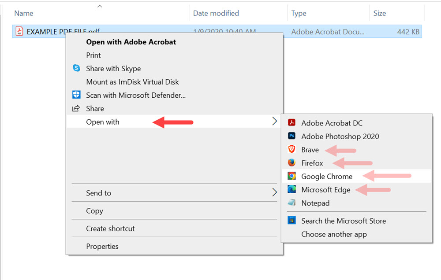Click the Skype icon in context menu
Screen dimensions: 441x280
tap(76, 68)
